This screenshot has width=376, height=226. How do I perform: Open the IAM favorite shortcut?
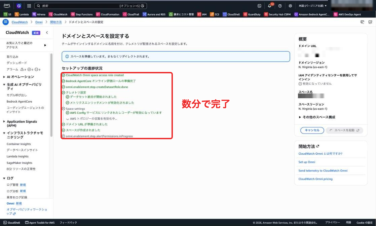[x=202, y=14]
